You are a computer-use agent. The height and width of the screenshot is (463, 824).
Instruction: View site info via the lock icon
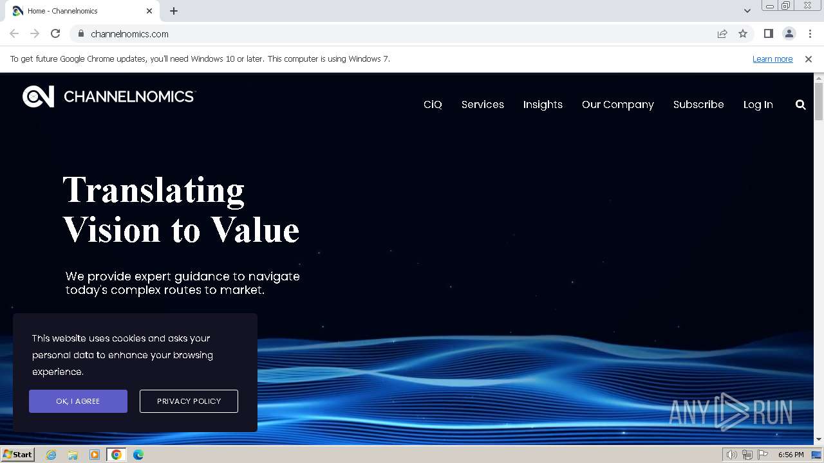coord(80,33)
